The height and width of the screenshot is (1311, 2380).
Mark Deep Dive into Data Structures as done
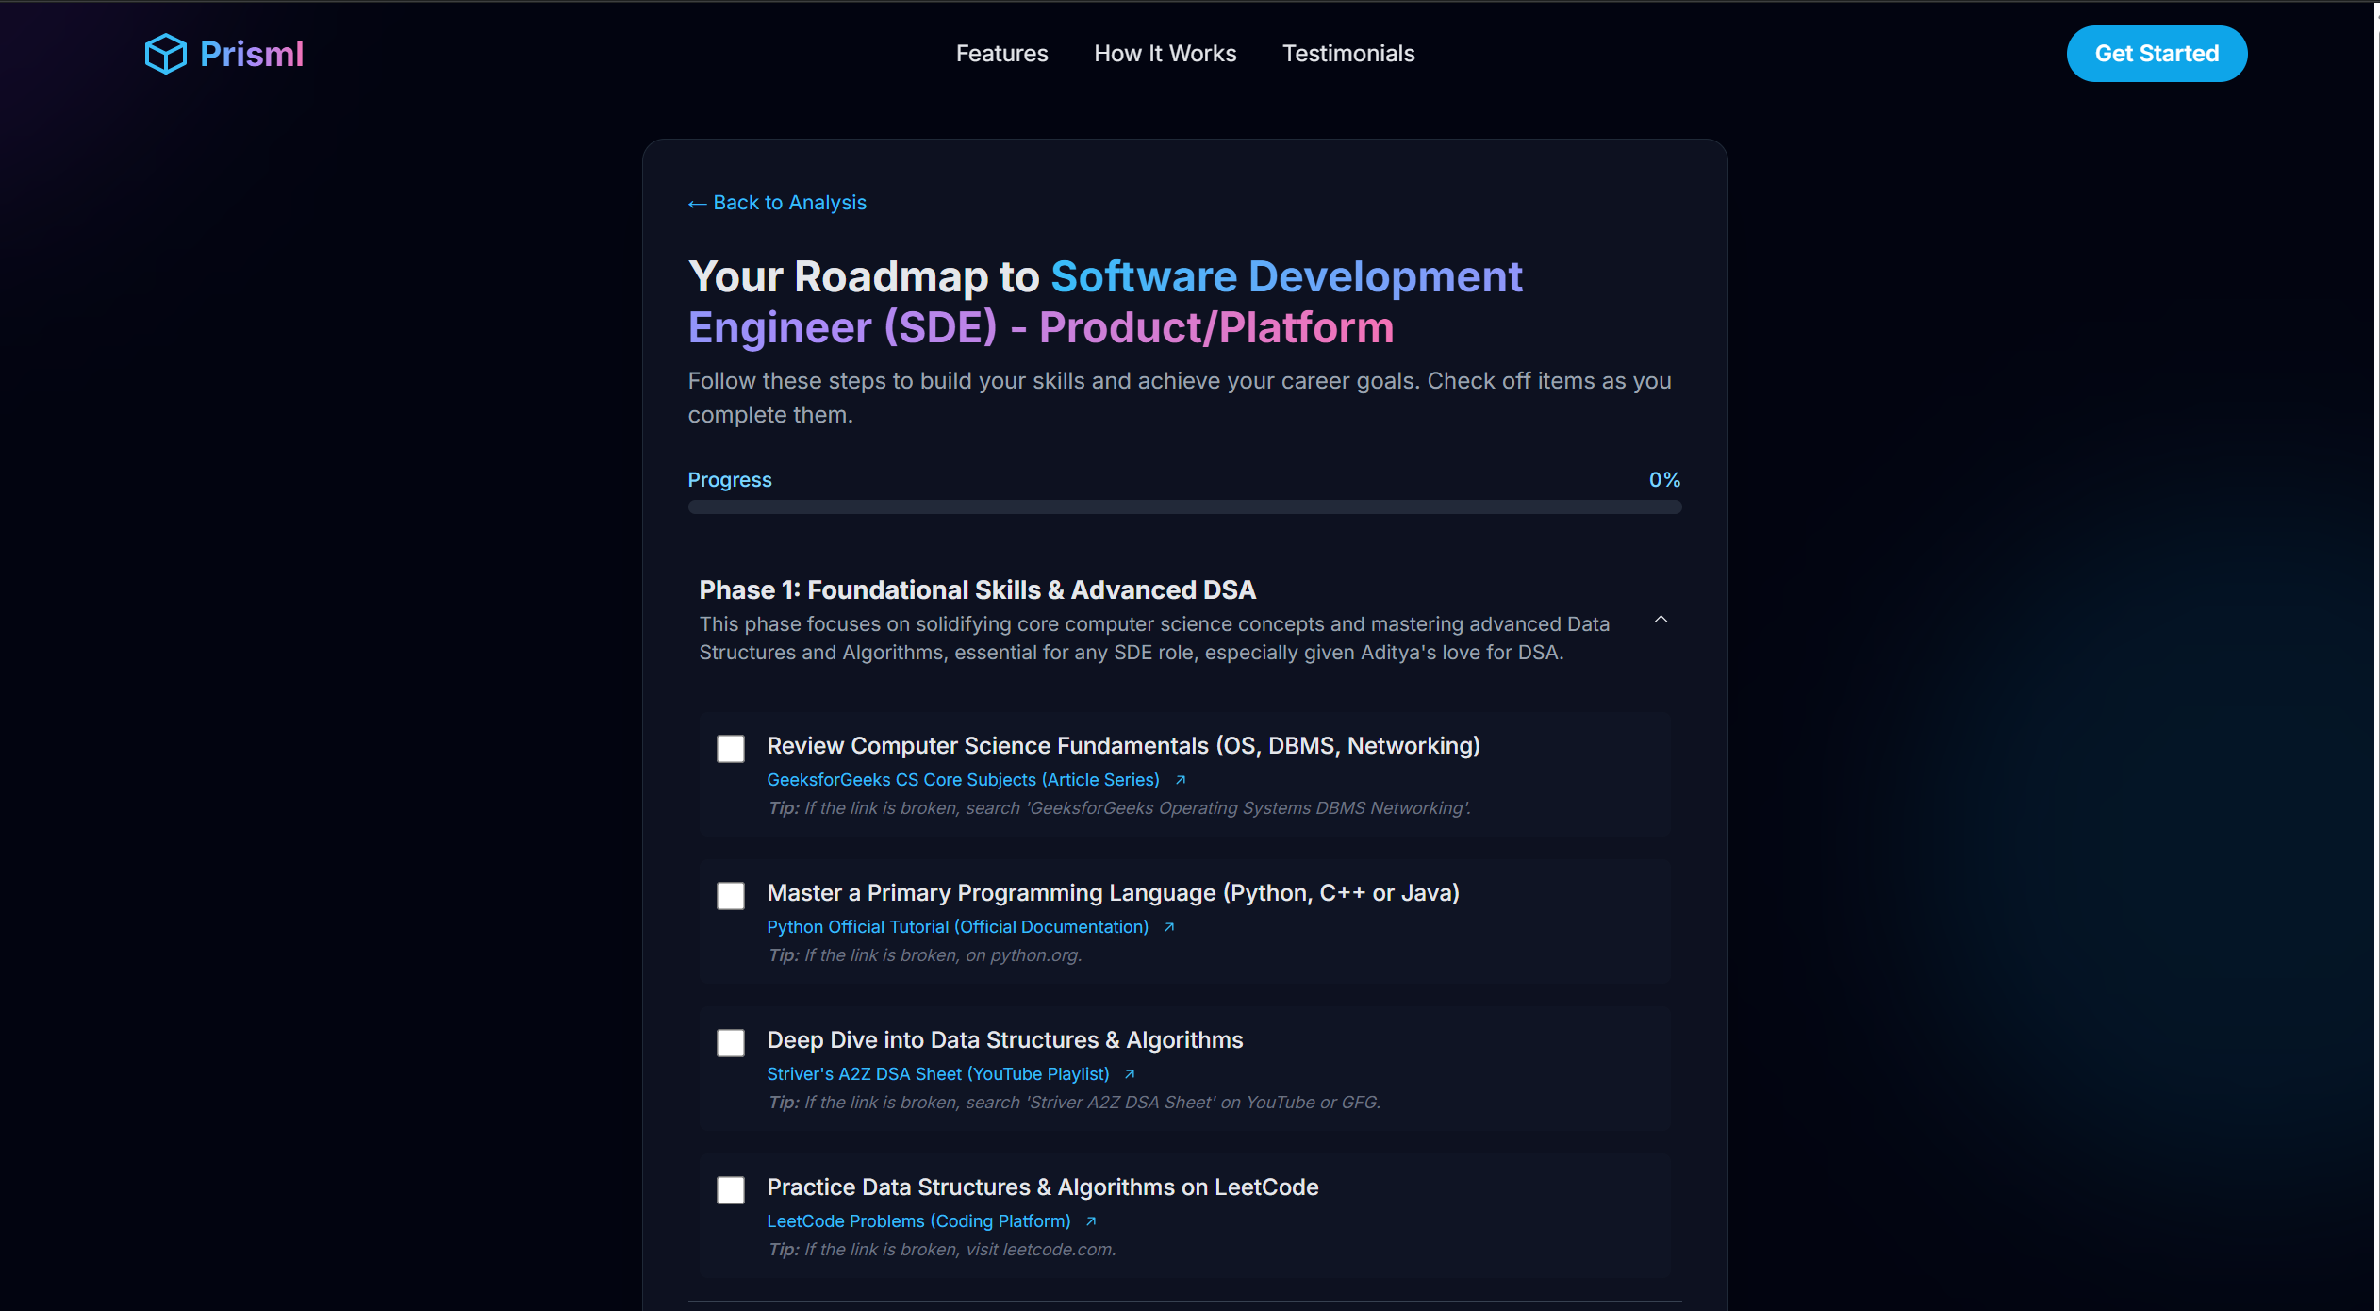point(730,1043)
